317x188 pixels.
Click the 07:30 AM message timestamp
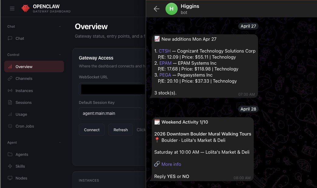(246, 94)
